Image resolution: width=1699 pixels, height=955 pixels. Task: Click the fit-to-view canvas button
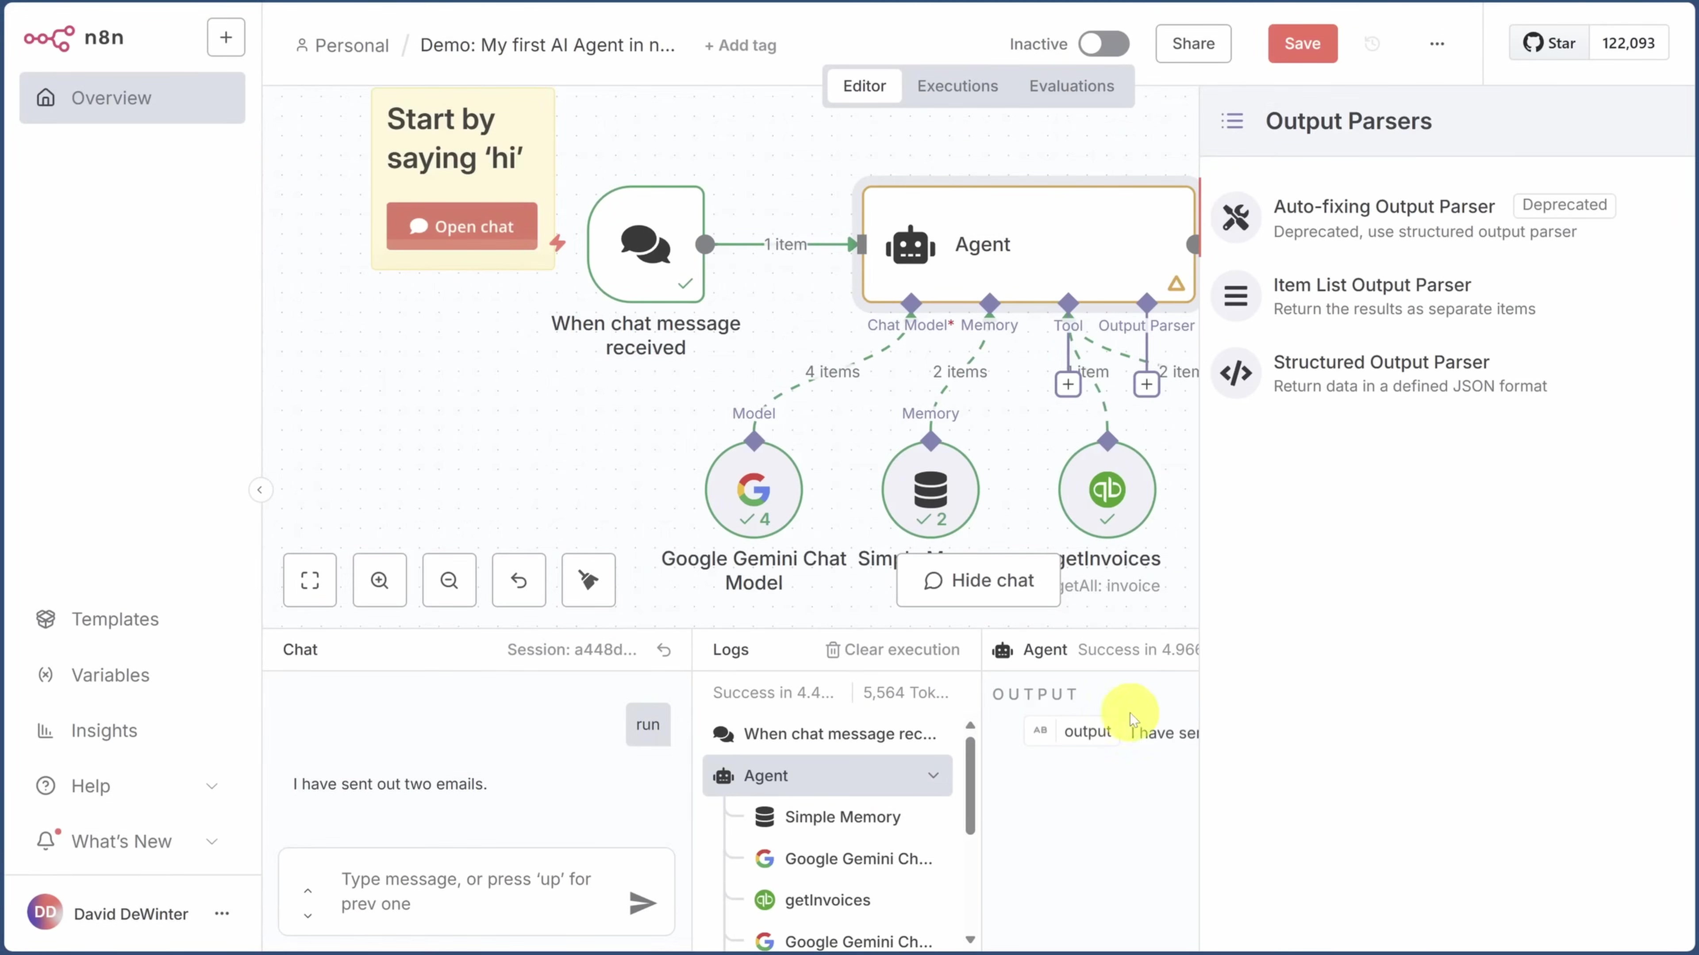point(310,580)
